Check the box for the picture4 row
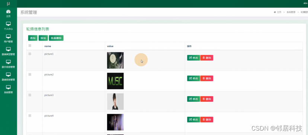Viewport: 308px width, 135px height. 30,116
